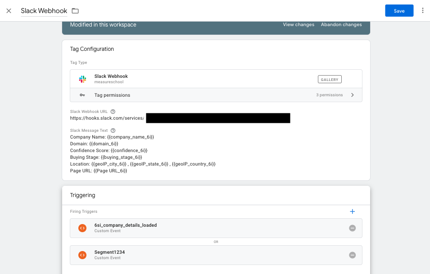Click the Triggering section heading
430x274 pixels.
[82, 195]
